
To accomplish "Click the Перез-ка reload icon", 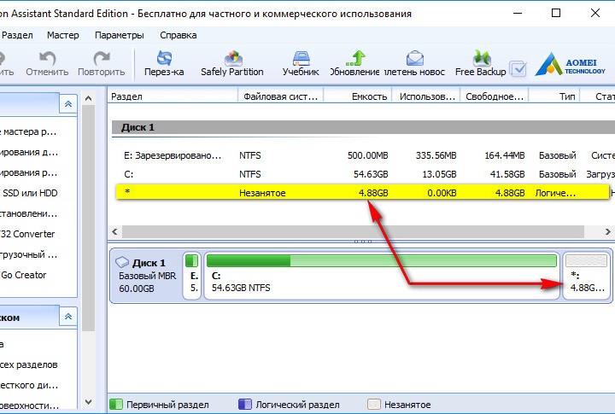I will click(164, 58).
